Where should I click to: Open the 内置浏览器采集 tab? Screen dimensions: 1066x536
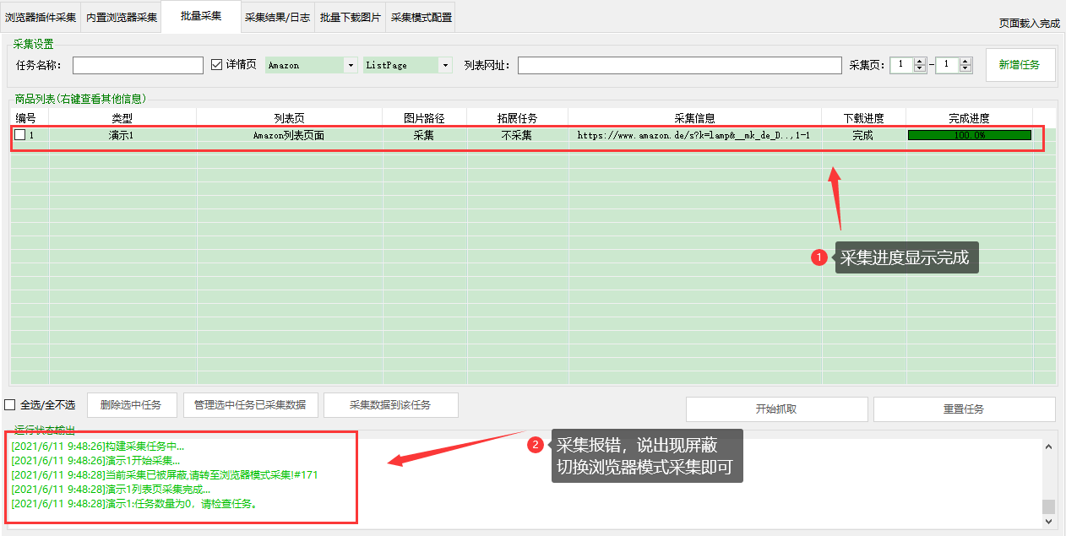pyautogui.click(x=121, y=17)
